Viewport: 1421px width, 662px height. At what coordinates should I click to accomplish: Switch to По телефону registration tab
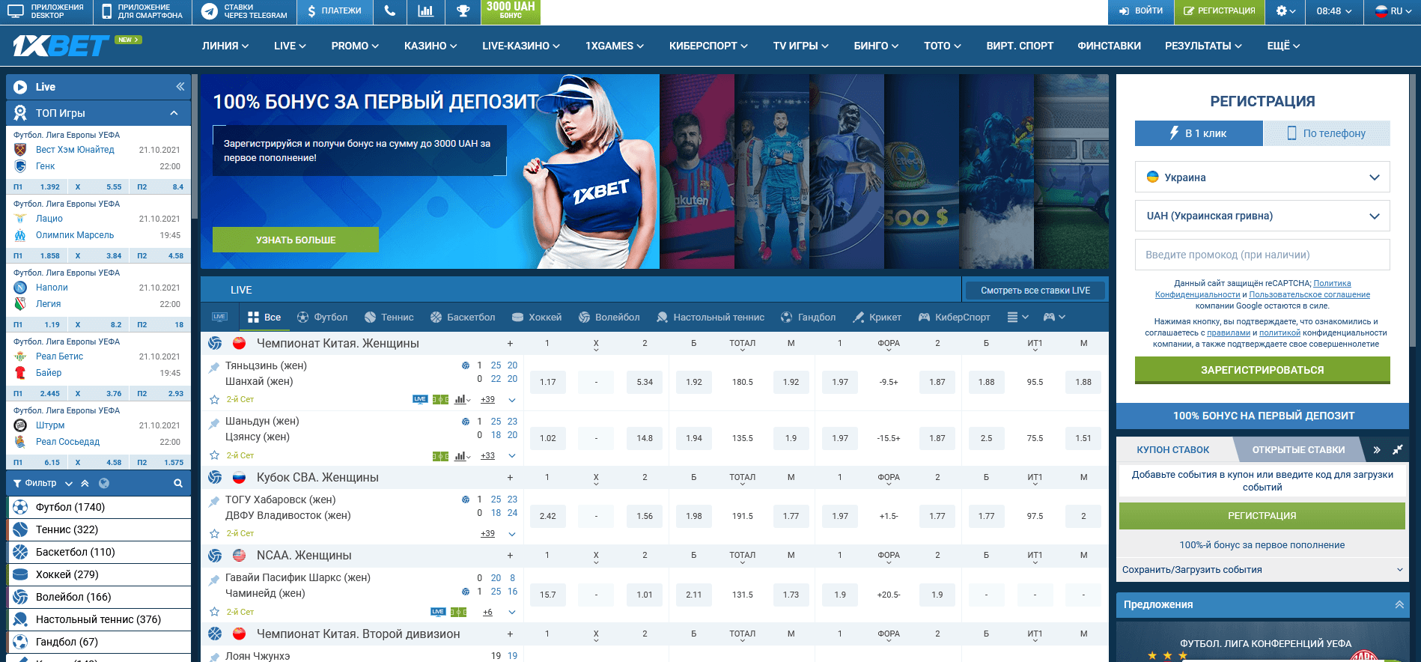1327,133
